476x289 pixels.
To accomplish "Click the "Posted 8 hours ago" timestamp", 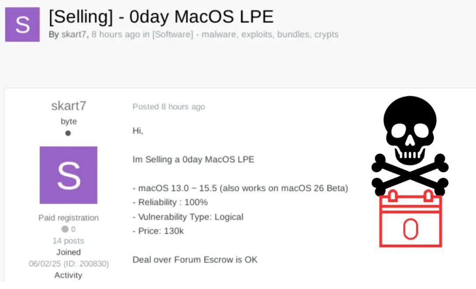I will point(168,107).
